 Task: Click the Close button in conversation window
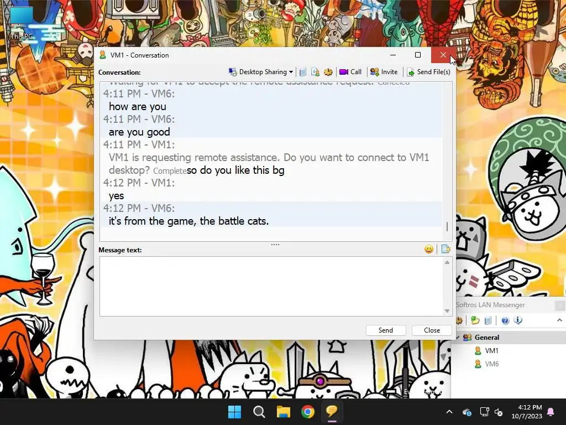432,330
